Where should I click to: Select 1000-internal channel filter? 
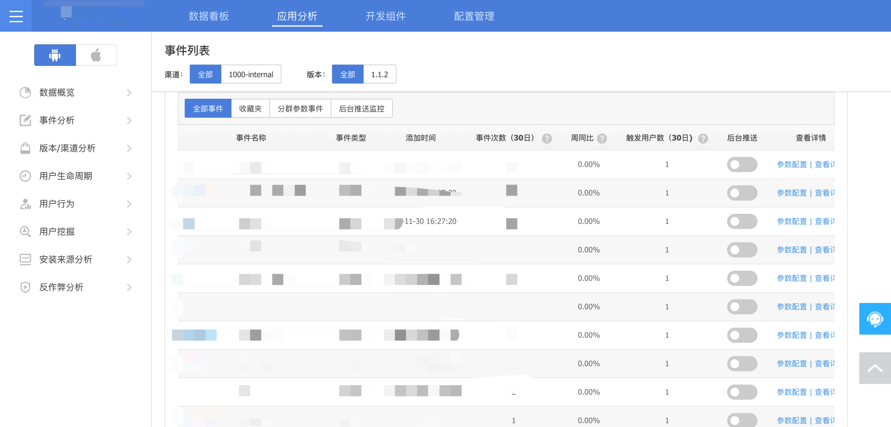(x=251, y=74)
